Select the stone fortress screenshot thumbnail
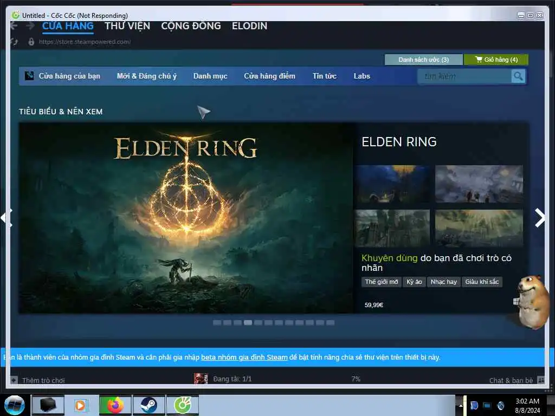The image size is (555, 416). coord(392,228)
